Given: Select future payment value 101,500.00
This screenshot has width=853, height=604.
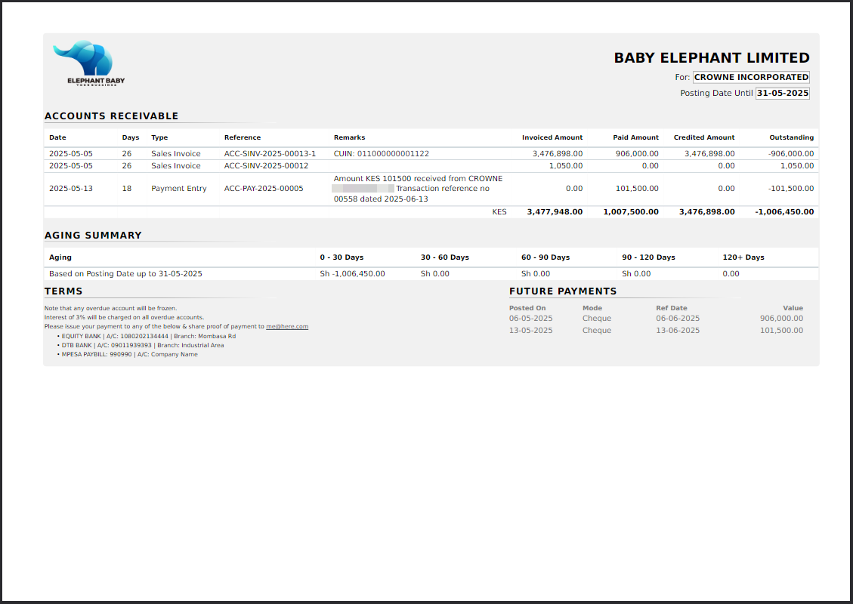Looking at the screenshot, I should [781, 331].
